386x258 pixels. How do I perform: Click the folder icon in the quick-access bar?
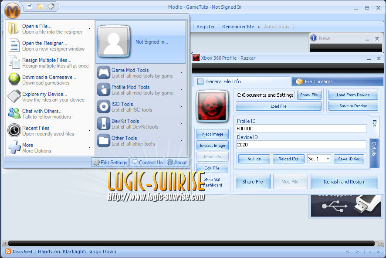(x=40, y=7)
